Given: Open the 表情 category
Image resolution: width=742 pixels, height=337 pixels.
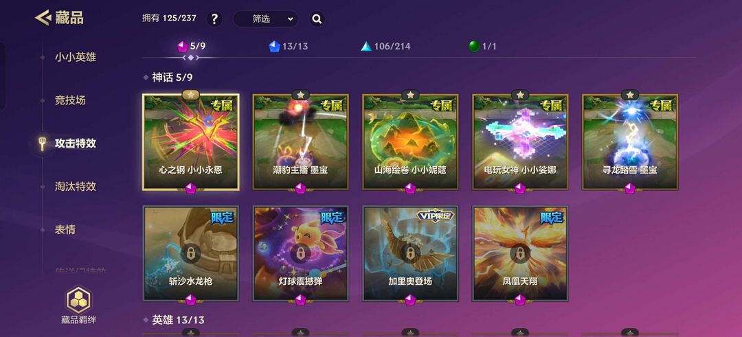Looking at the screenshot, I should pyautogui.click(x=65, y=230).
